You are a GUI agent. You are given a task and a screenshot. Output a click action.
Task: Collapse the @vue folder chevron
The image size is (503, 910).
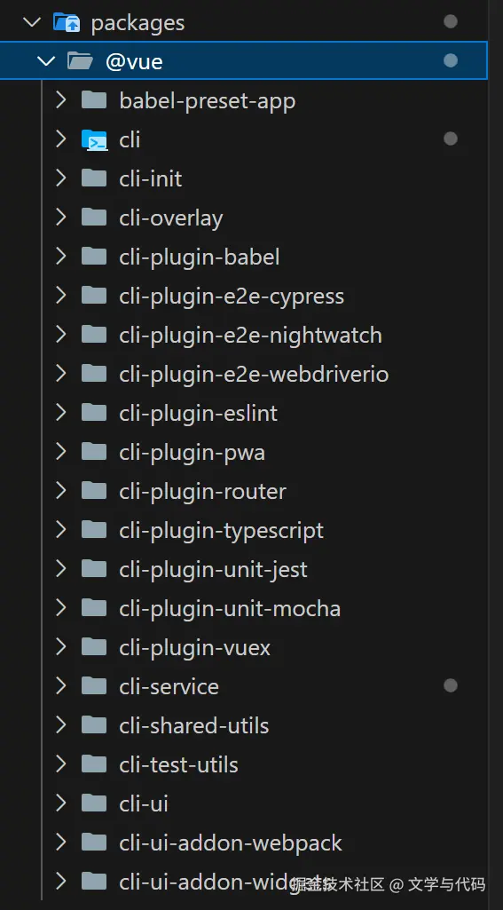[x=46, y=61]
